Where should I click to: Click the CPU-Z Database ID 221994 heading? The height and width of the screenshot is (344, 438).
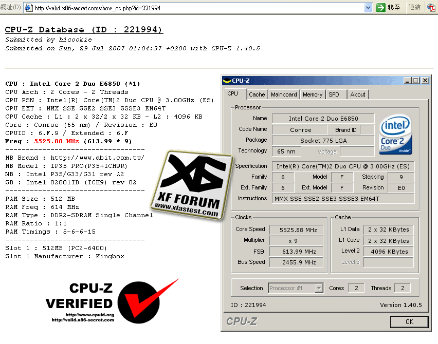click(x=84, y=30)
